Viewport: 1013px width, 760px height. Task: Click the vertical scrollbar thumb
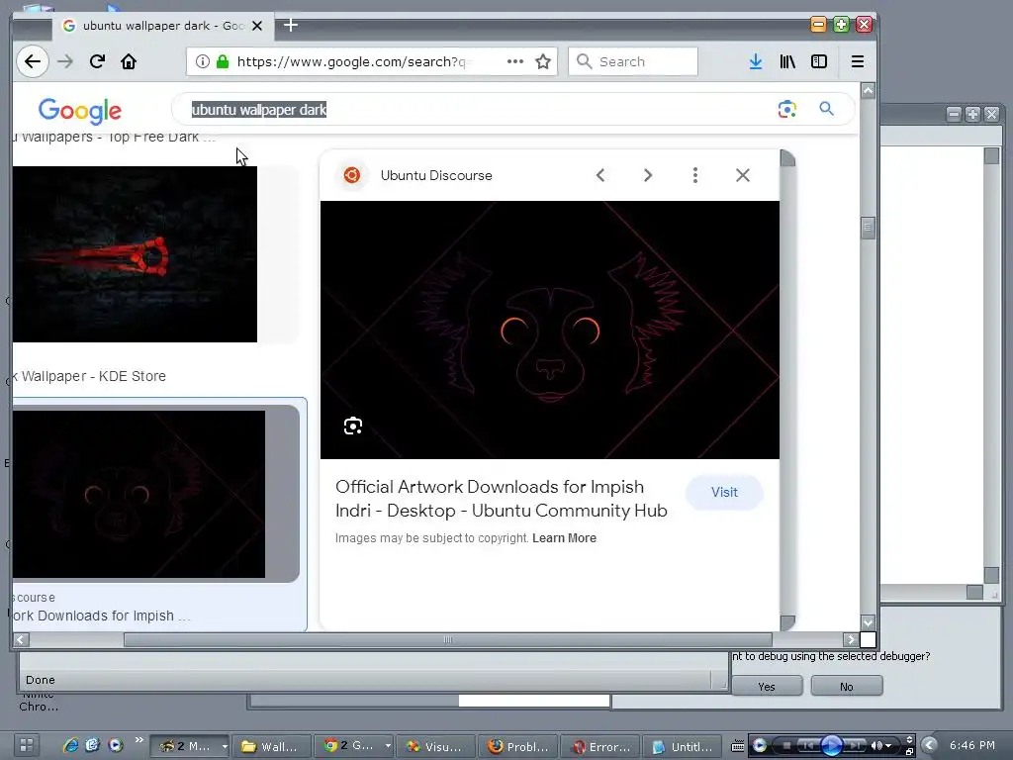(869, 228)
